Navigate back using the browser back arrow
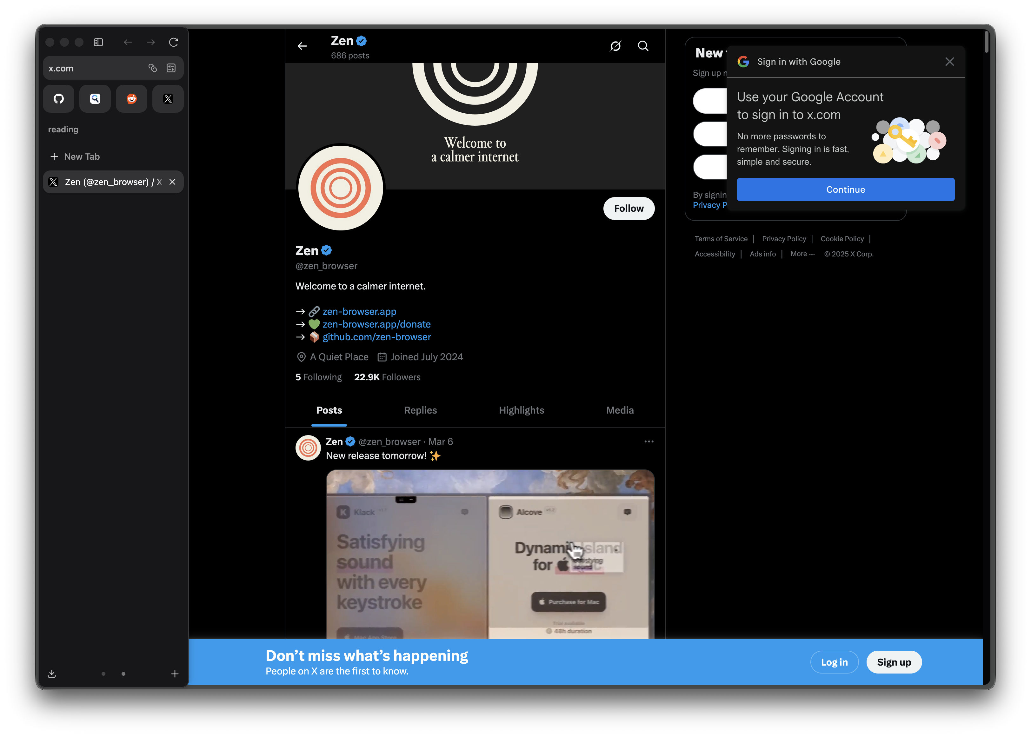Image resolution: width=1031 pixels, height=737 pixels. (x=128, y=42)
